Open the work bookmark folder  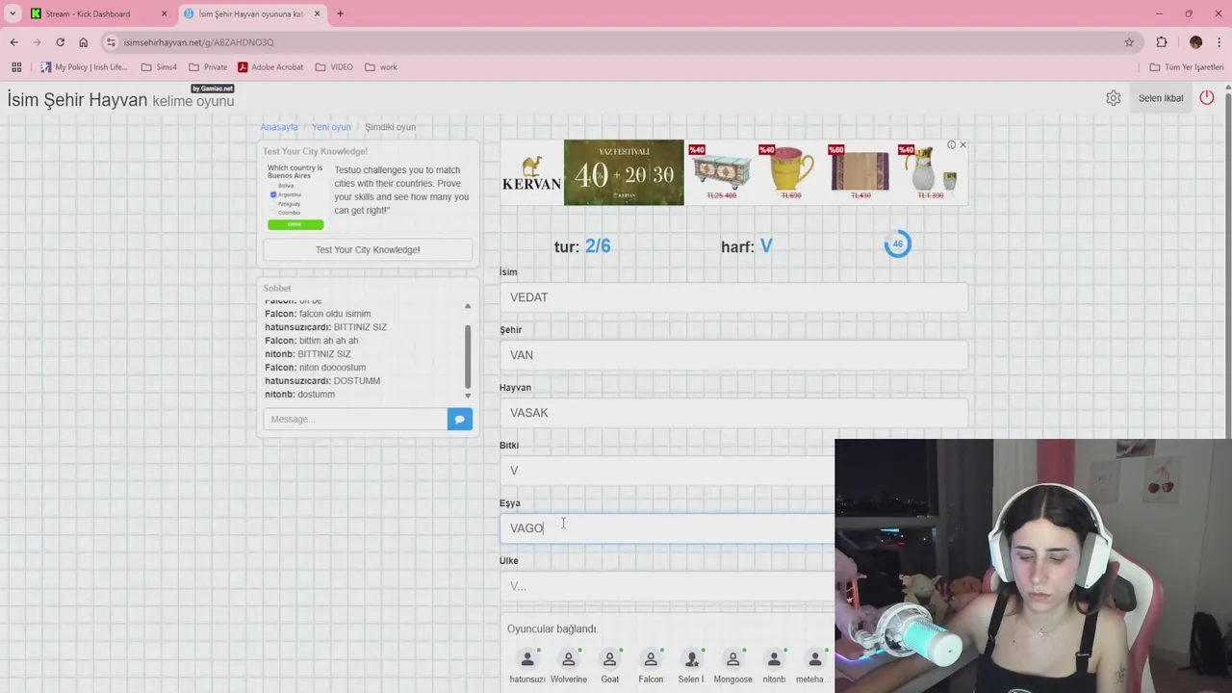pos(381,67)
